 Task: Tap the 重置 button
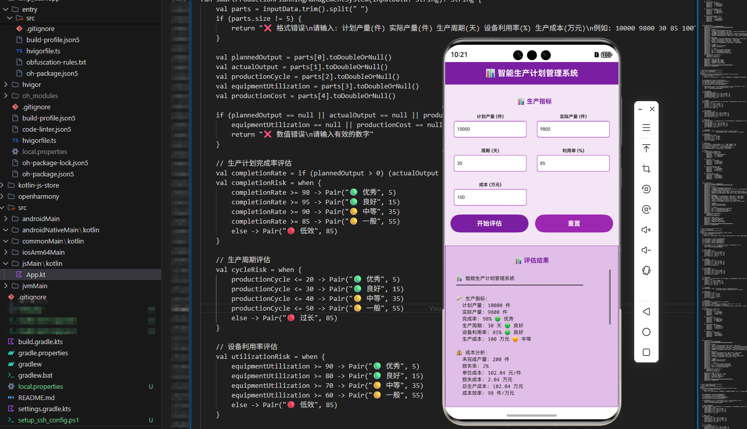coord(574,223)
